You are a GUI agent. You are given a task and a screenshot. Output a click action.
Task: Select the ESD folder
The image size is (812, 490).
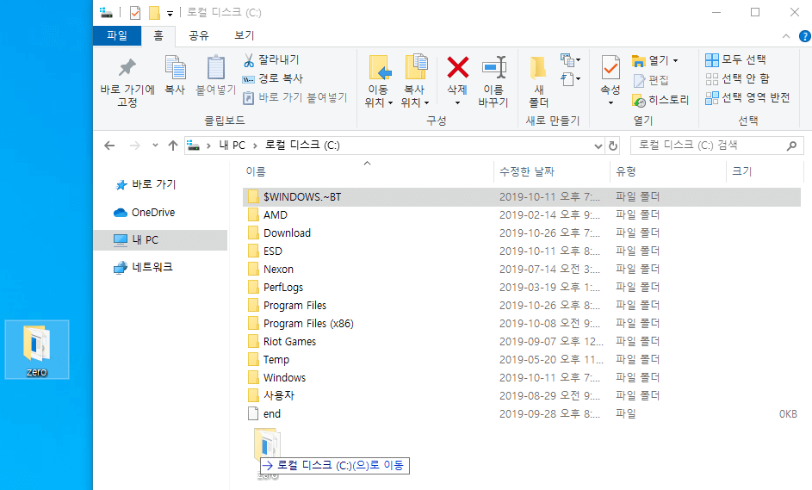tap(522, 251)
